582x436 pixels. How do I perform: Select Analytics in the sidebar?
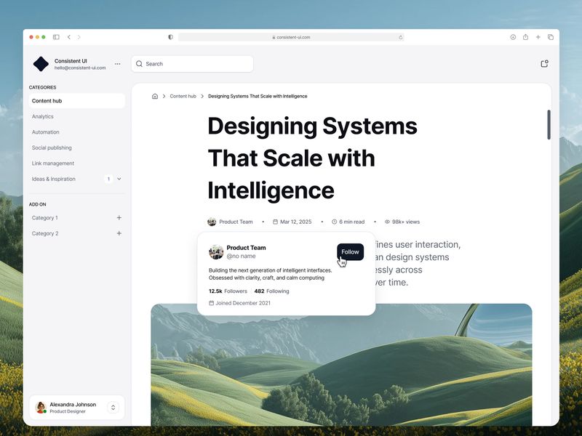click(x=43, y=116)
